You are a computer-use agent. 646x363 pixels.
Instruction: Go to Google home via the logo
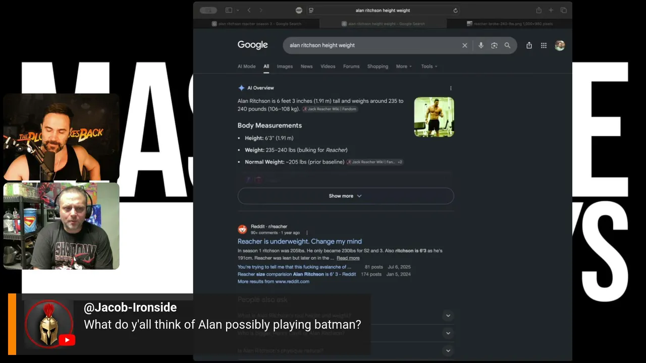253,45
